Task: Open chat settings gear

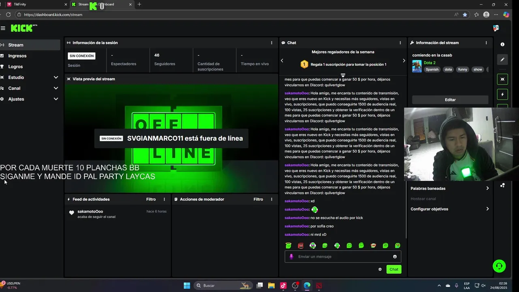Action: pyautogui.click(x=380, y=269)
